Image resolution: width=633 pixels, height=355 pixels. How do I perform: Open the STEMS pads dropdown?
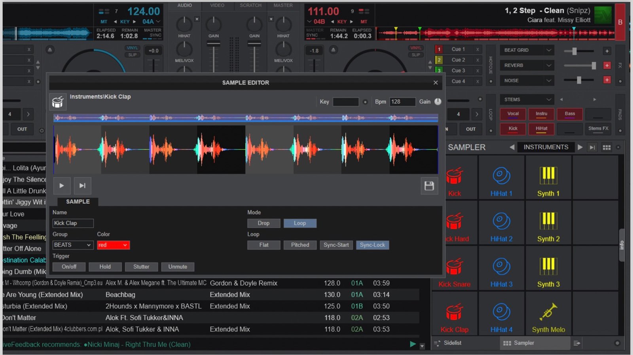click(527, 100)
